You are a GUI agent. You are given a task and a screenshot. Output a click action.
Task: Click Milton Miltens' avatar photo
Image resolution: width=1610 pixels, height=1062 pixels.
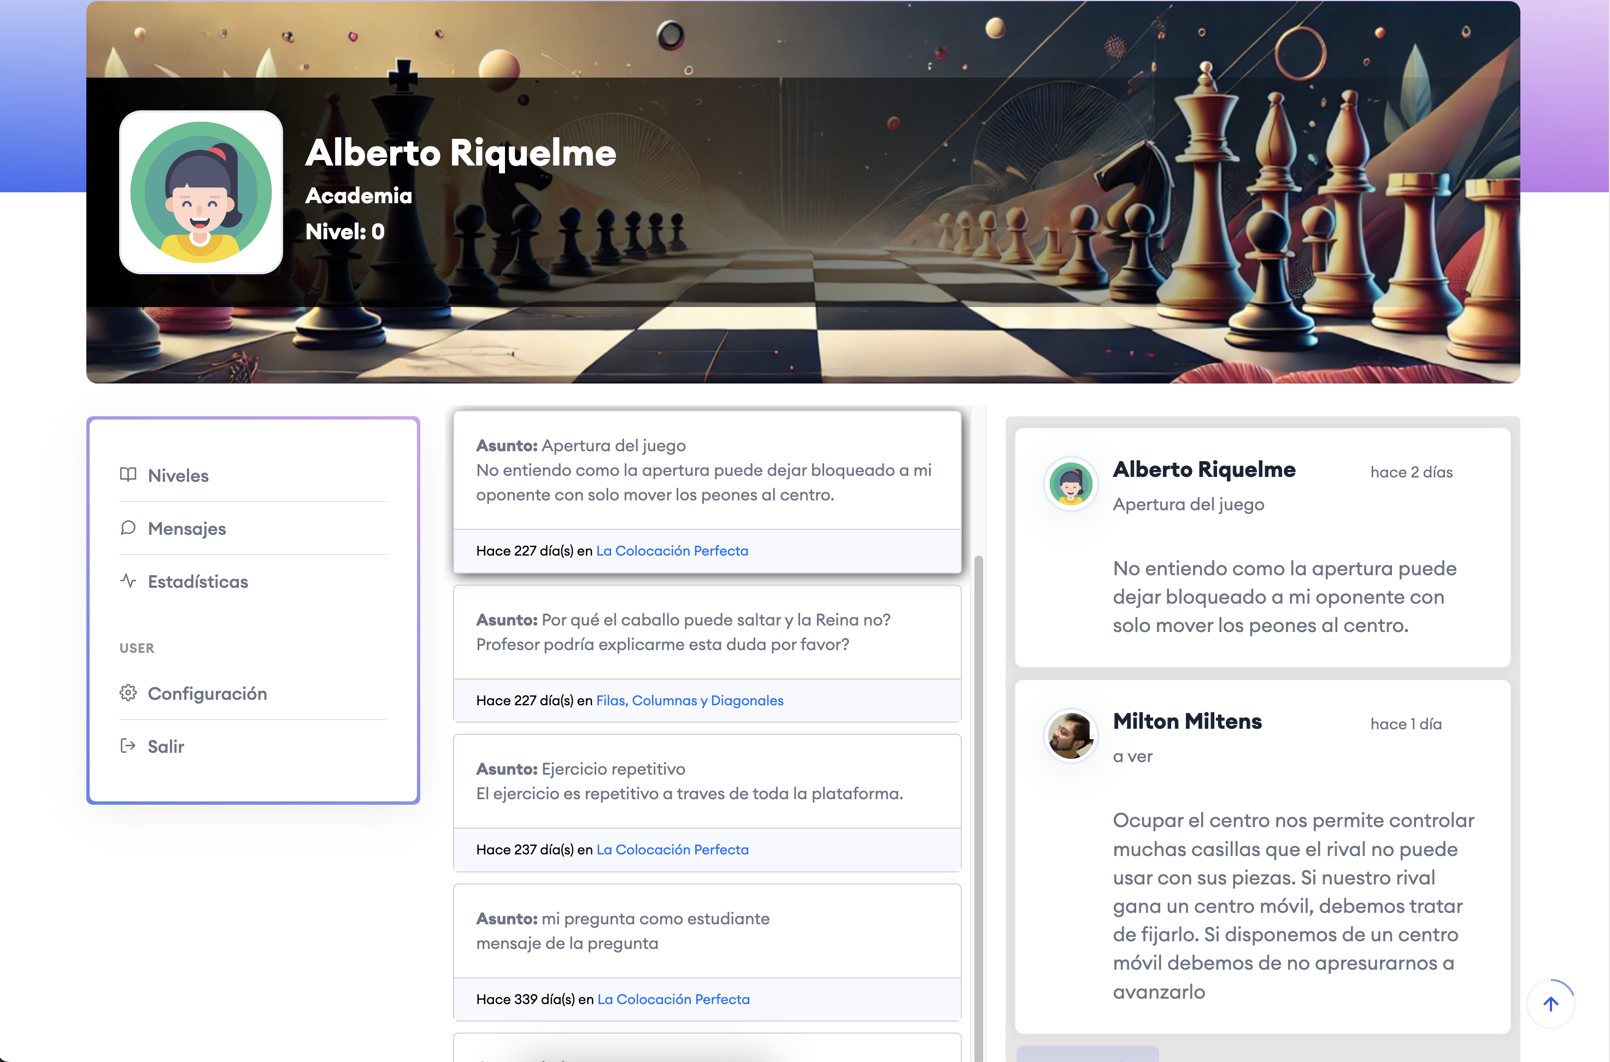[x=1070, y=735]
